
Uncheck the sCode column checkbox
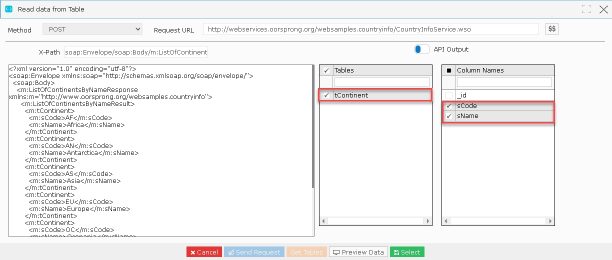point(449,105)
